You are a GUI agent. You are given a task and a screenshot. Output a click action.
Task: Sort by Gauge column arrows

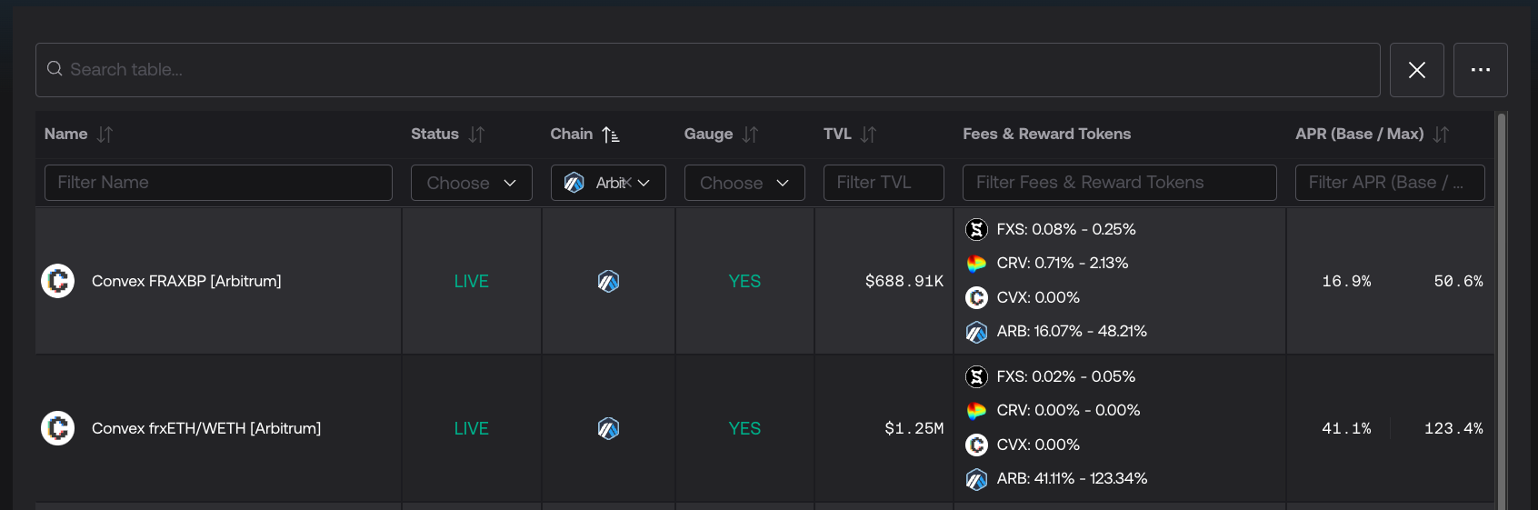750,135
